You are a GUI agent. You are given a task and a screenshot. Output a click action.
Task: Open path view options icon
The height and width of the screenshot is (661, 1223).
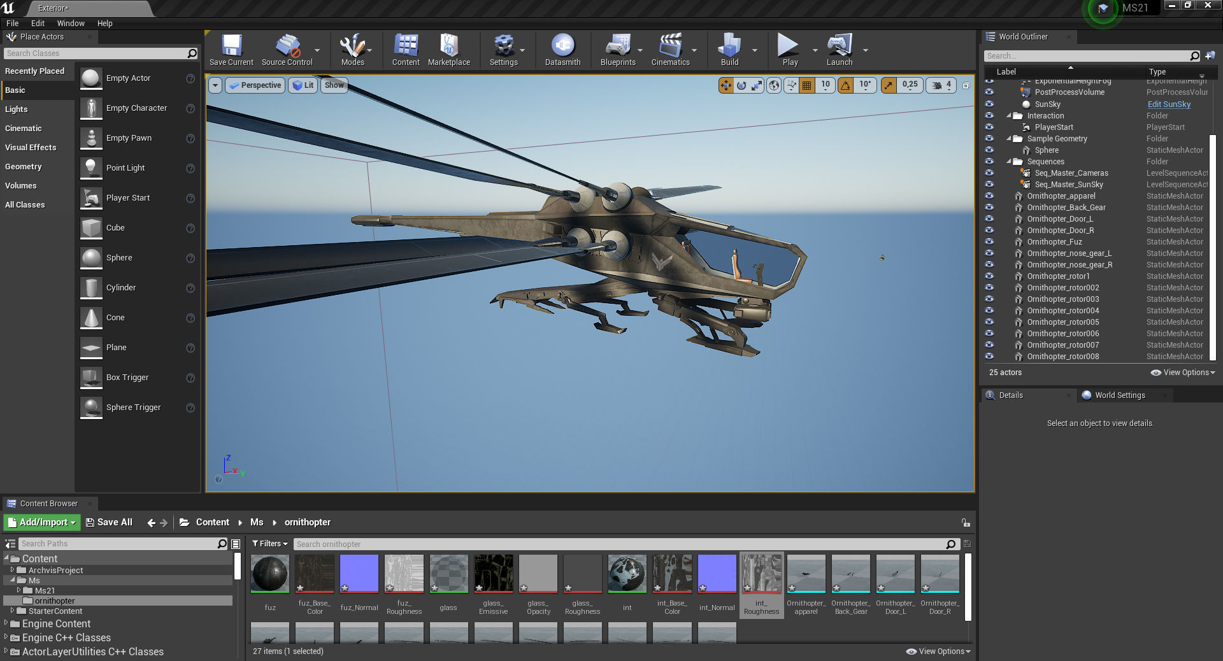pyautogui.click(x=236, y=544)
